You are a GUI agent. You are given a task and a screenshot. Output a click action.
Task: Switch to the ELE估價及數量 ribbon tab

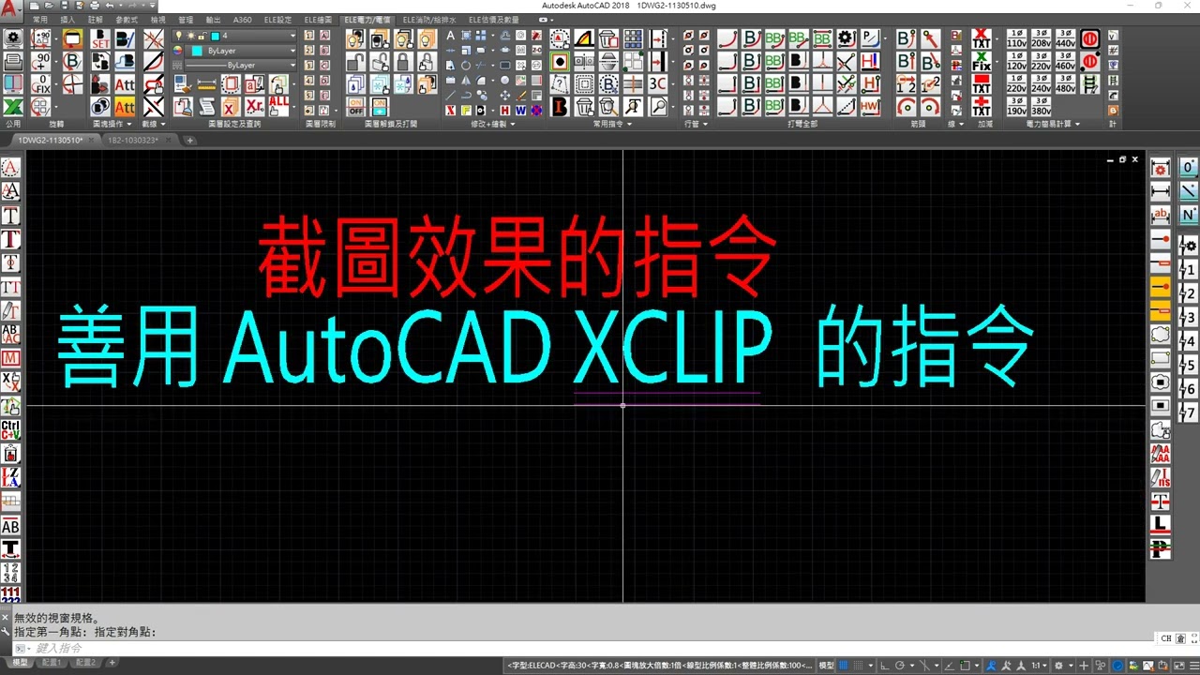pos(493,19)
